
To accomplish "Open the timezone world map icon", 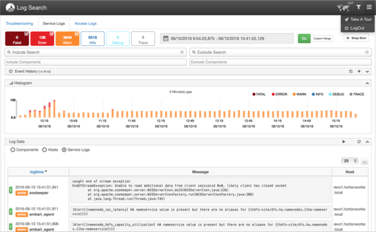I will [343, 8].
